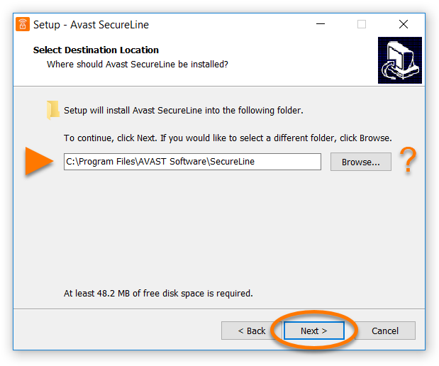The height and width of the screenshot is (366, 439).
Task: Click the free disk space requirement text
Action: 158,293
